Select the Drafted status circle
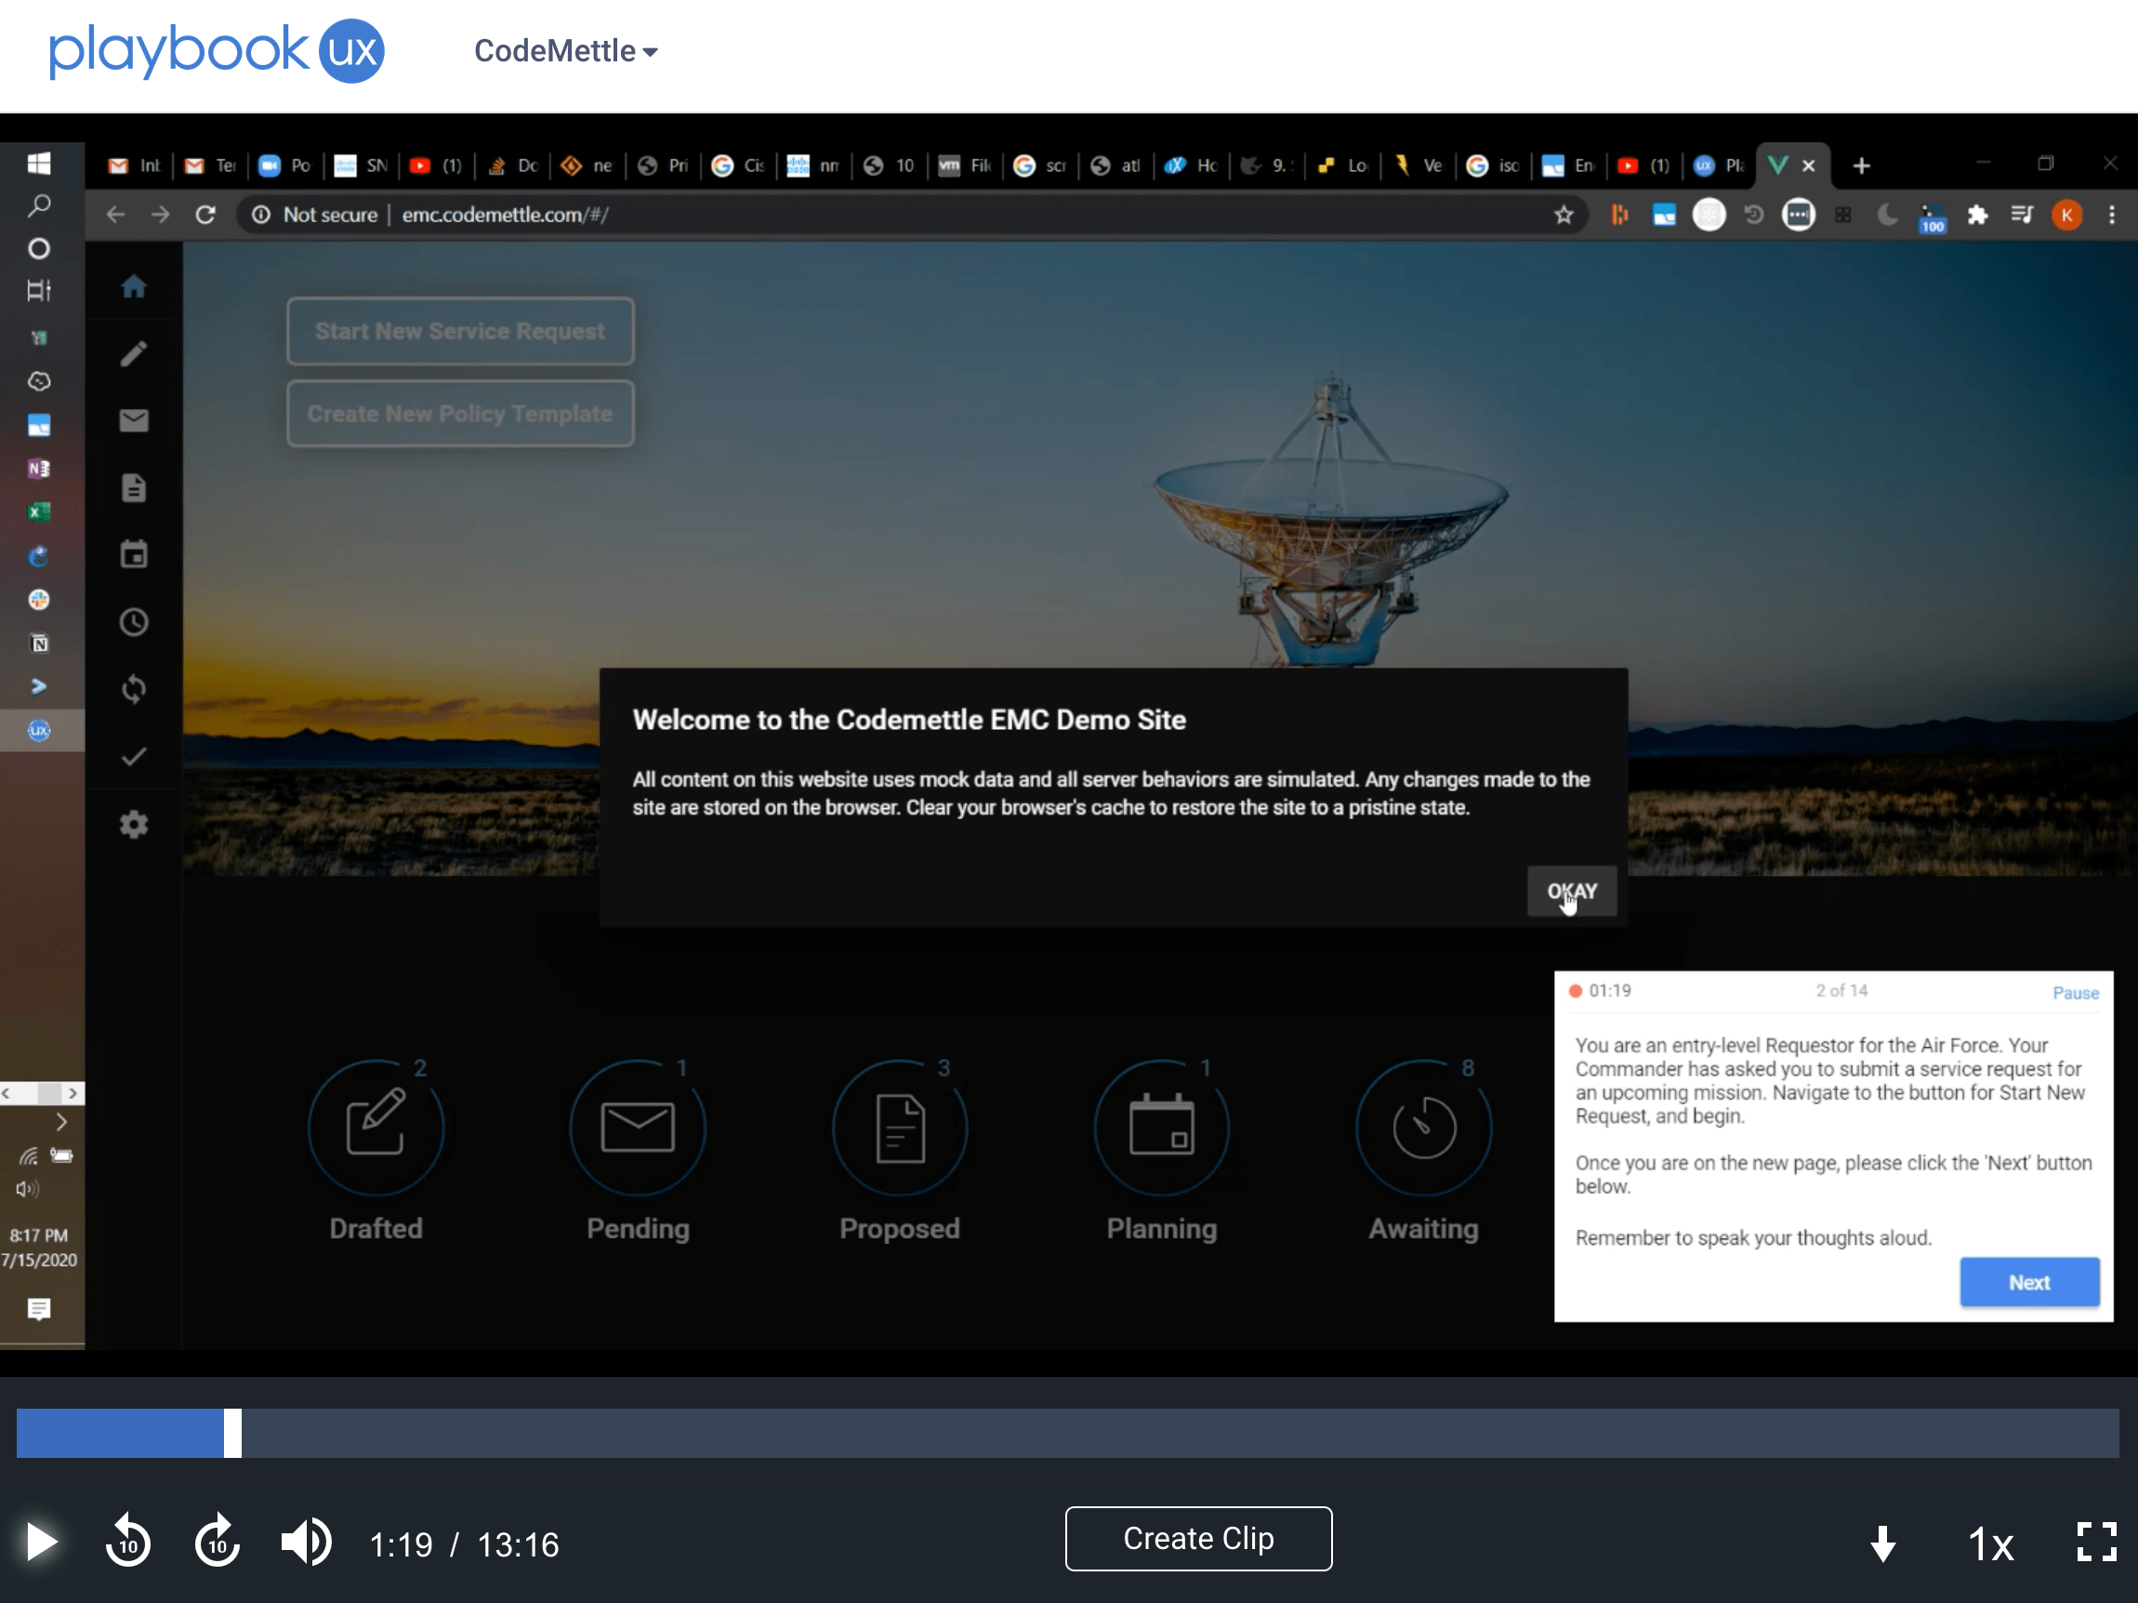 pyautogui.click(x=376, y=1127)
